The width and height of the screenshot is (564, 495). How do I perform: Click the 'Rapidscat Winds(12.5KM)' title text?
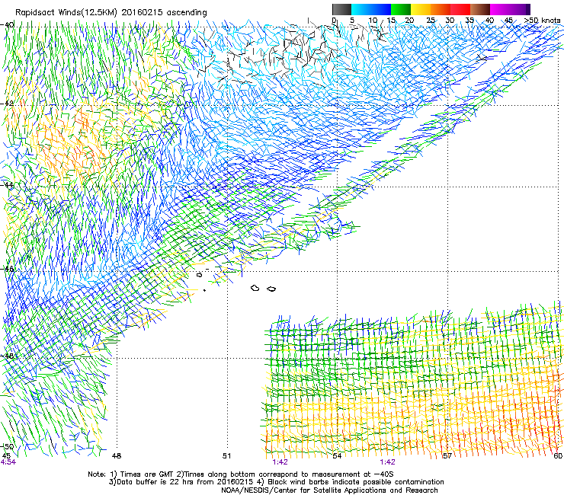pos(66,13)
